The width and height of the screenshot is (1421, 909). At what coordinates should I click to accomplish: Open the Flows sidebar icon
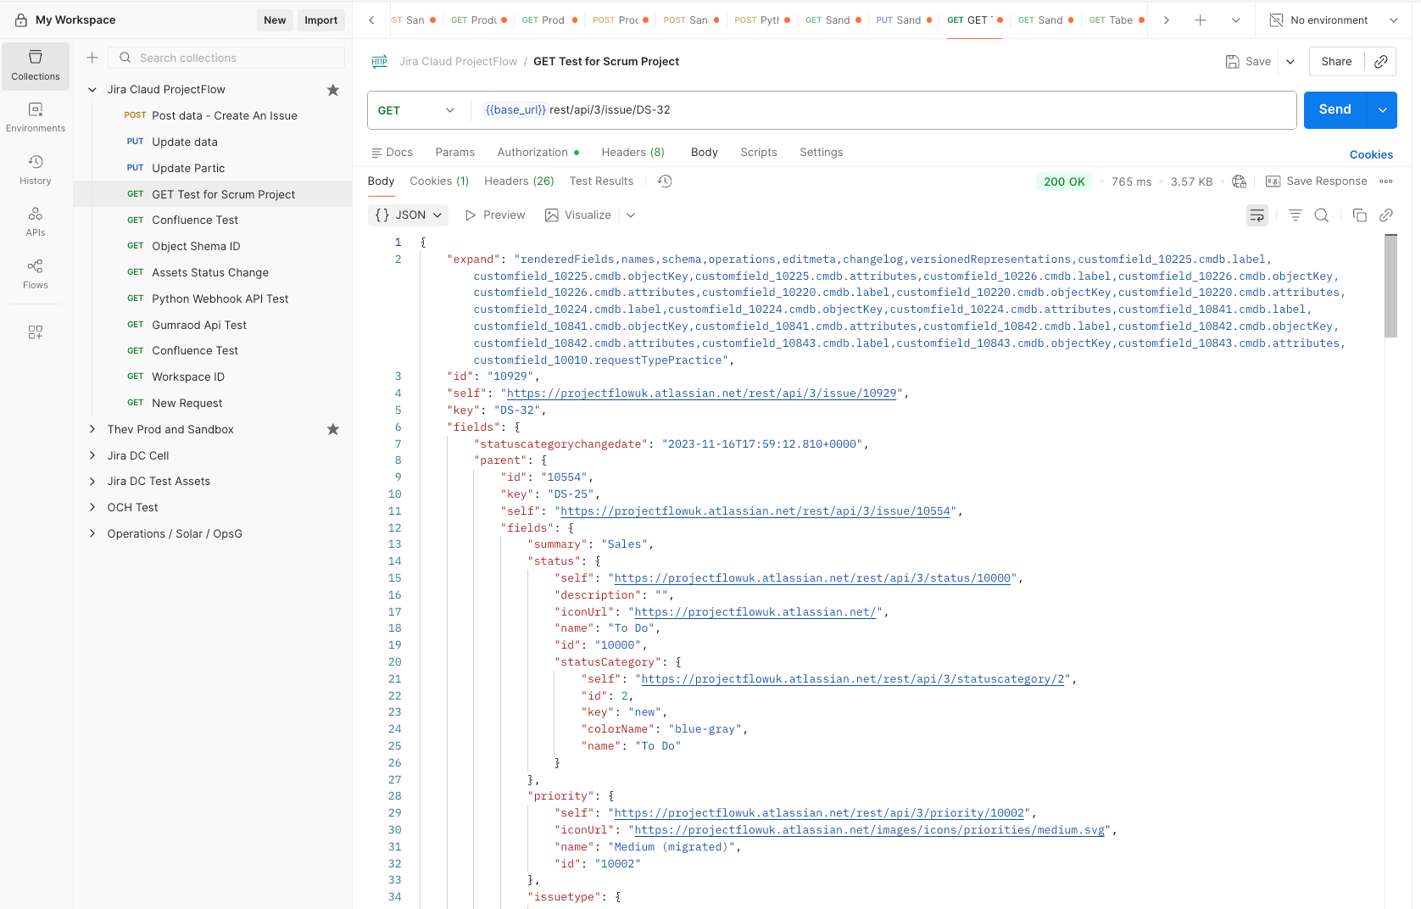(x=35, y=274)
